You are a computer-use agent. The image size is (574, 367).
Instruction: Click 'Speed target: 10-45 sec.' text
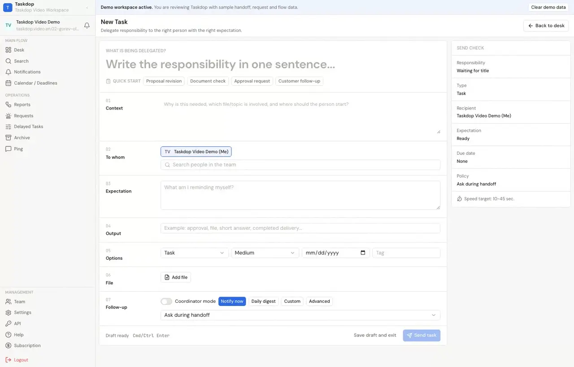click(489, 199)
